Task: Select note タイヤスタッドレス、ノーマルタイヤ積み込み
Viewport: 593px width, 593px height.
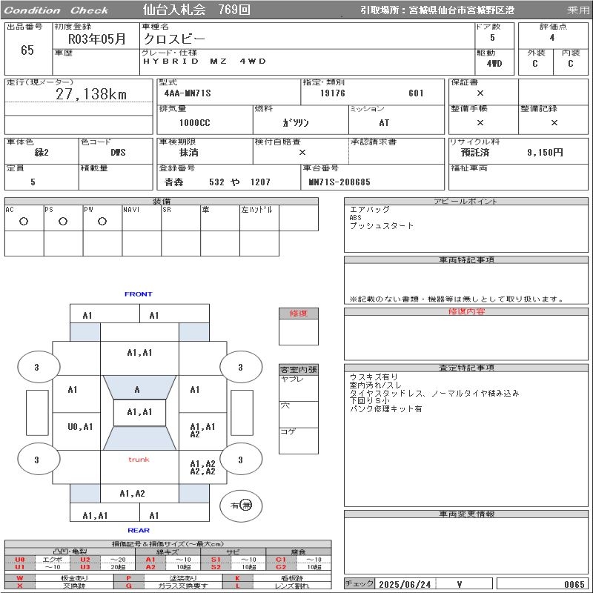Action: coord(434,394)
